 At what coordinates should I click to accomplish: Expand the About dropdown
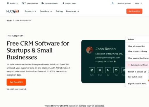click(138, 3)
